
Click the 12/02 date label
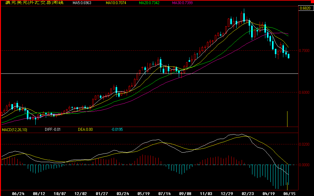point(81,193)
